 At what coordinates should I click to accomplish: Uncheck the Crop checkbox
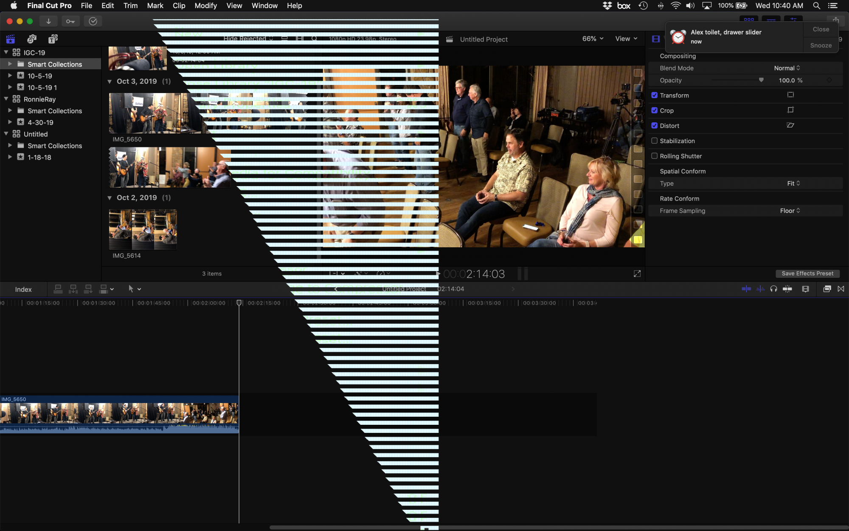tap(654, 110)
